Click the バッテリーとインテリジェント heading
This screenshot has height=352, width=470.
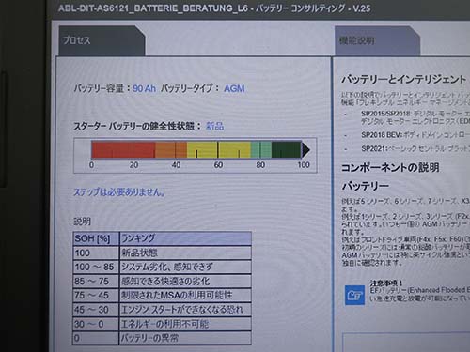(x=404, y=79)
